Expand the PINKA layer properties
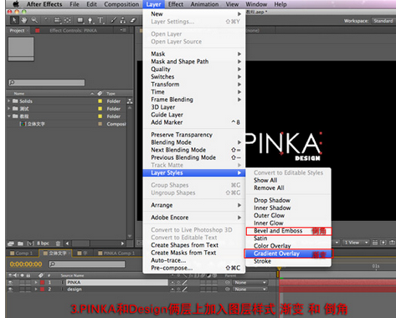 pyautogui.click(x=36, y=283)
